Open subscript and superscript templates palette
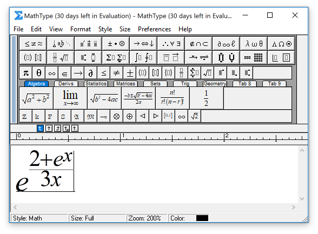Screen dimensions: 318x234 (89, 57)
